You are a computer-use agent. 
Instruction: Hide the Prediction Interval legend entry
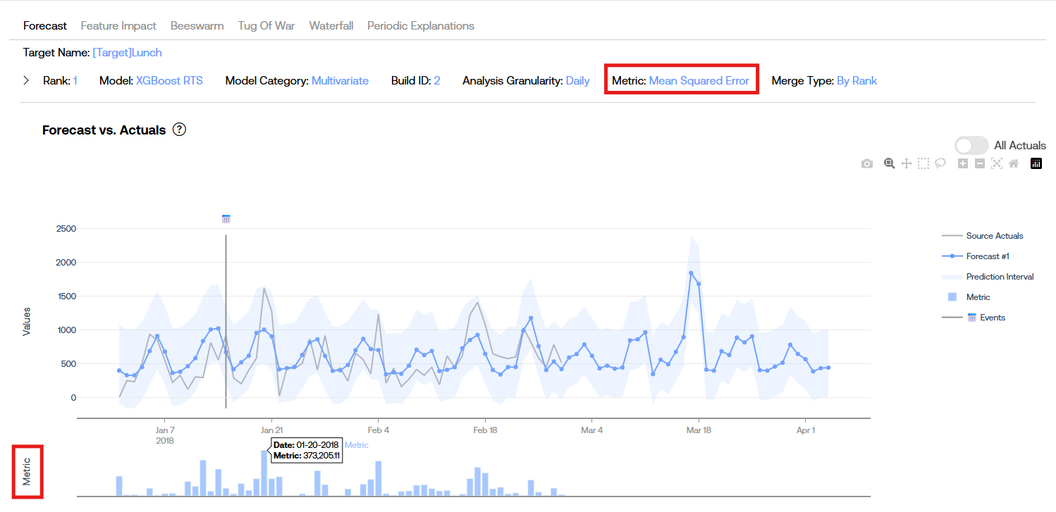click(x=999, y=277)
